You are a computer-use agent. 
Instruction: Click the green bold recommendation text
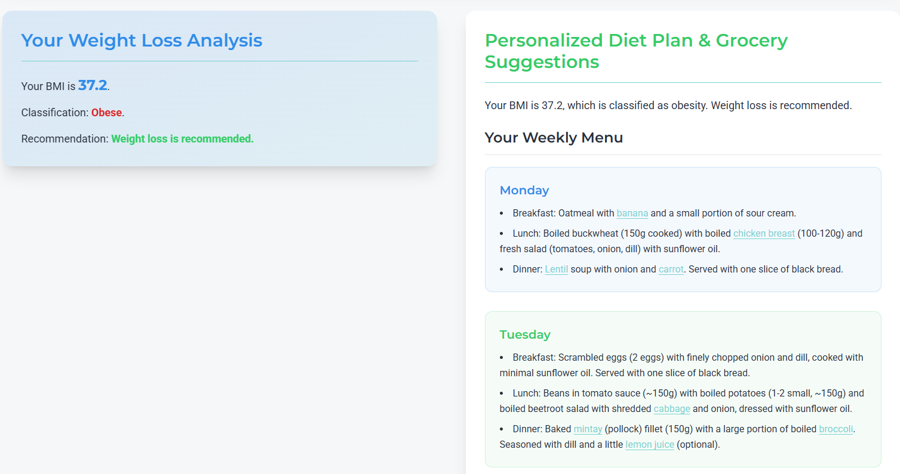[x=182, y=139]
